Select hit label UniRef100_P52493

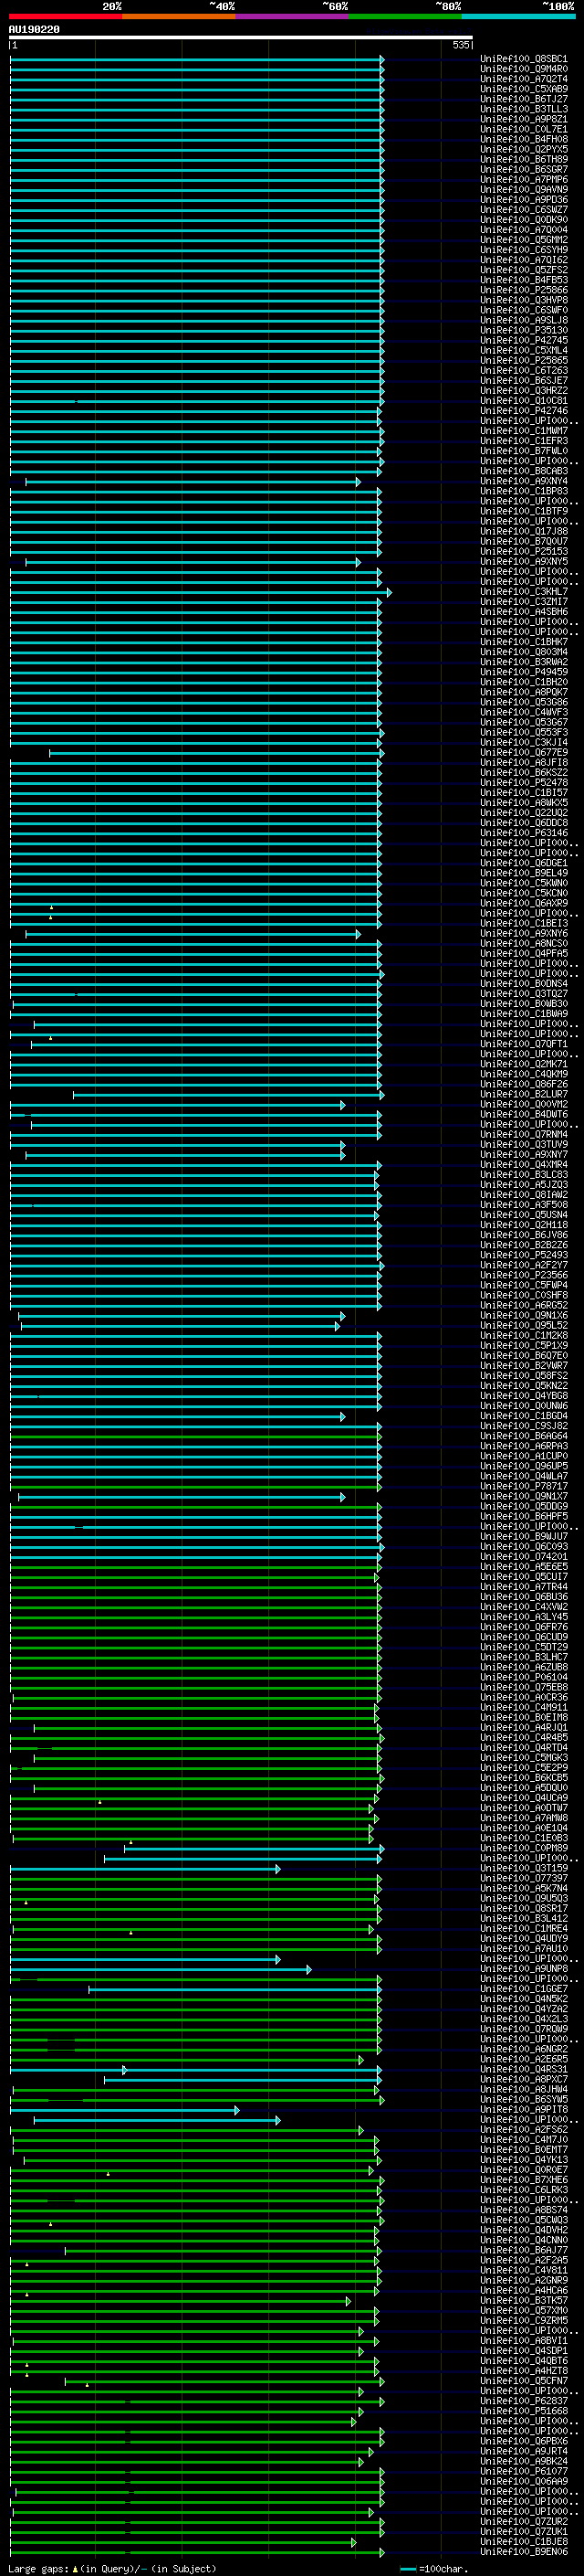524,1256
